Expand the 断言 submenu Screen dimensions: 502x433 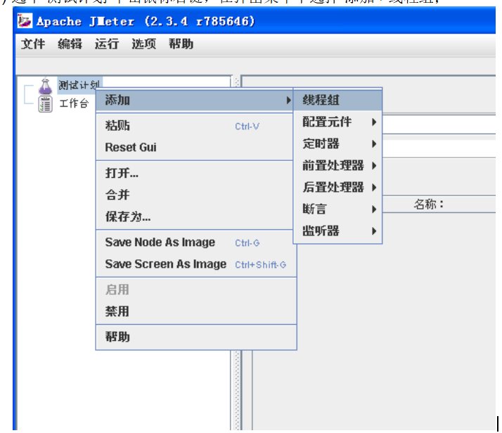pos(337,209)
